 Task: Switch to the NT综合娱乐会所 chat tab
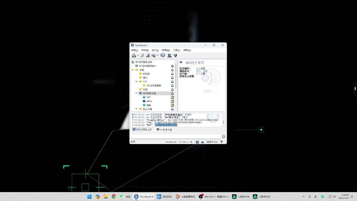[x=142, y=130]
